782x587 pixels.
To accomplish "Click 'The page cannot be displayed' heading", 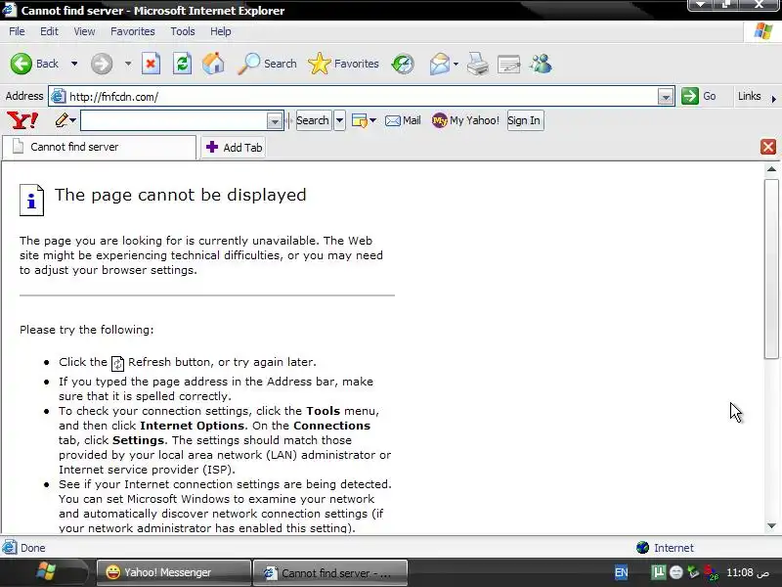I will tap(180, 195).
